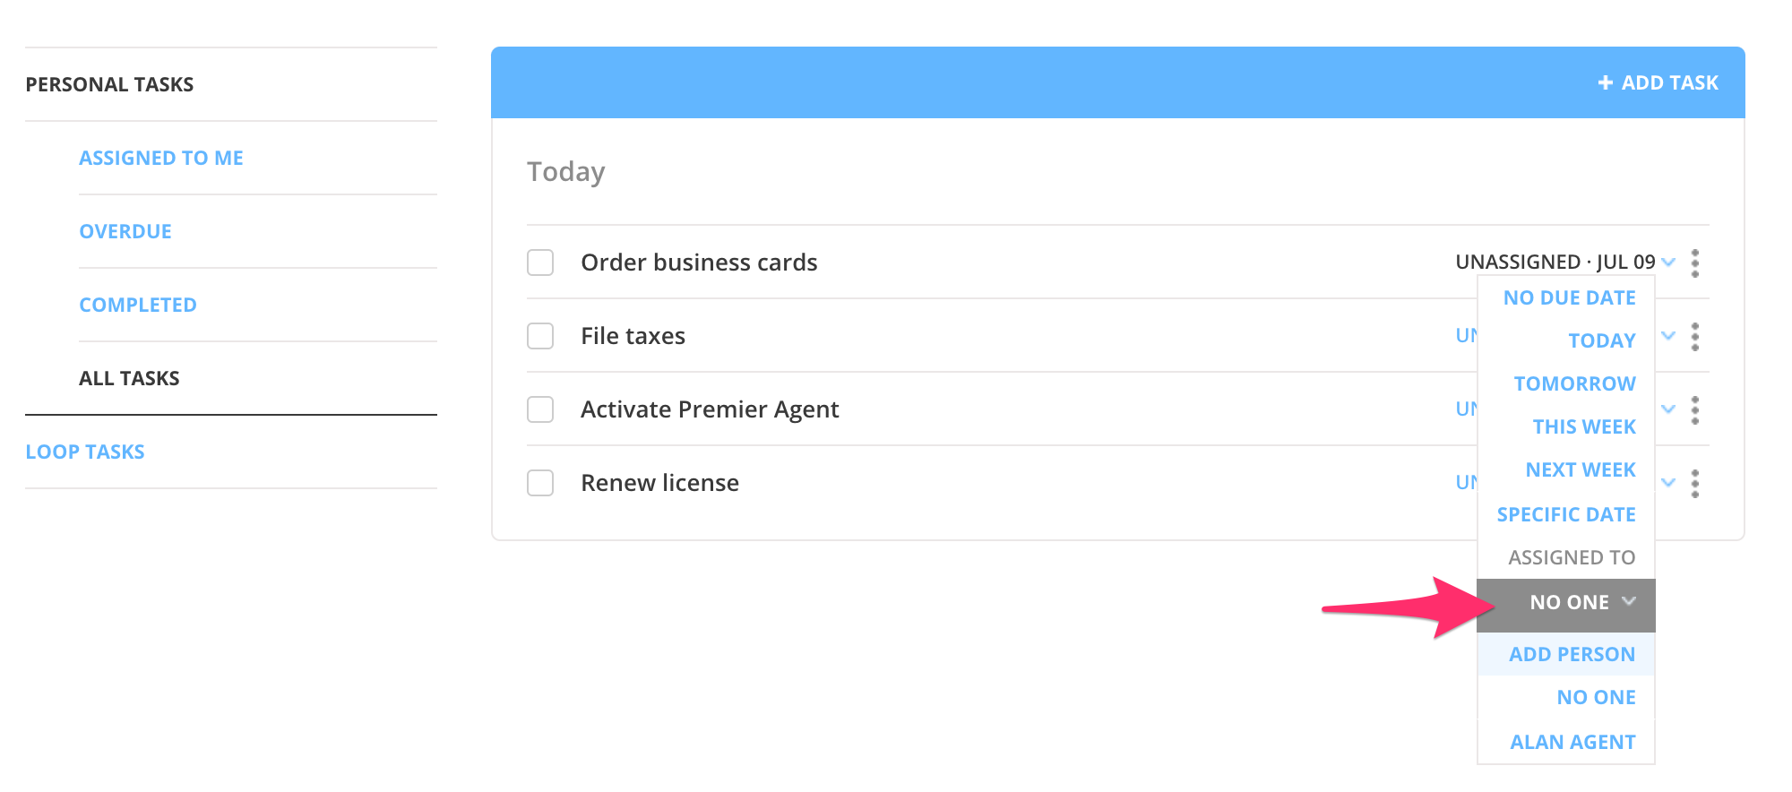
Task: Choose Tomorrow as the due date
Action: coord(1574,383)
